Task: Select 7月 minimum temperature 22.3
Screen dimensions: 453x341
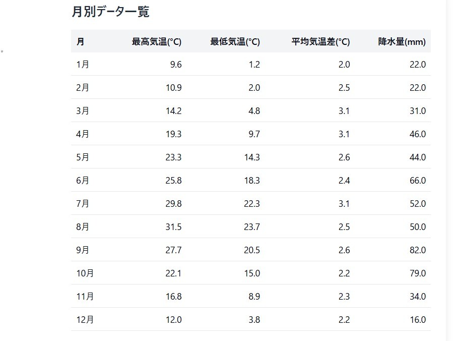Action: pyautogui.click(x=251, y=204)
